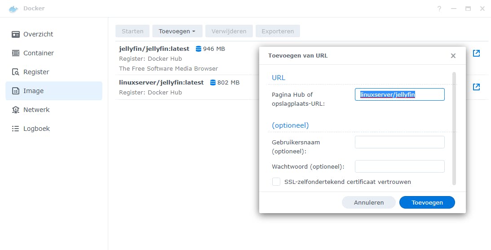The height and width of the screenshot is (250, 491).
Task: Click the Register search icon
Action: tap(16, 72)
